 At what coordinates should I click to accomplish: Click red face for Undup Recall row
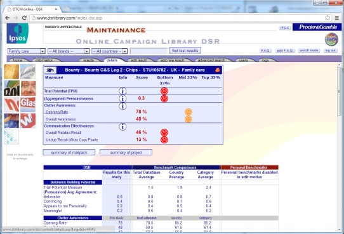tap(164, 140)
